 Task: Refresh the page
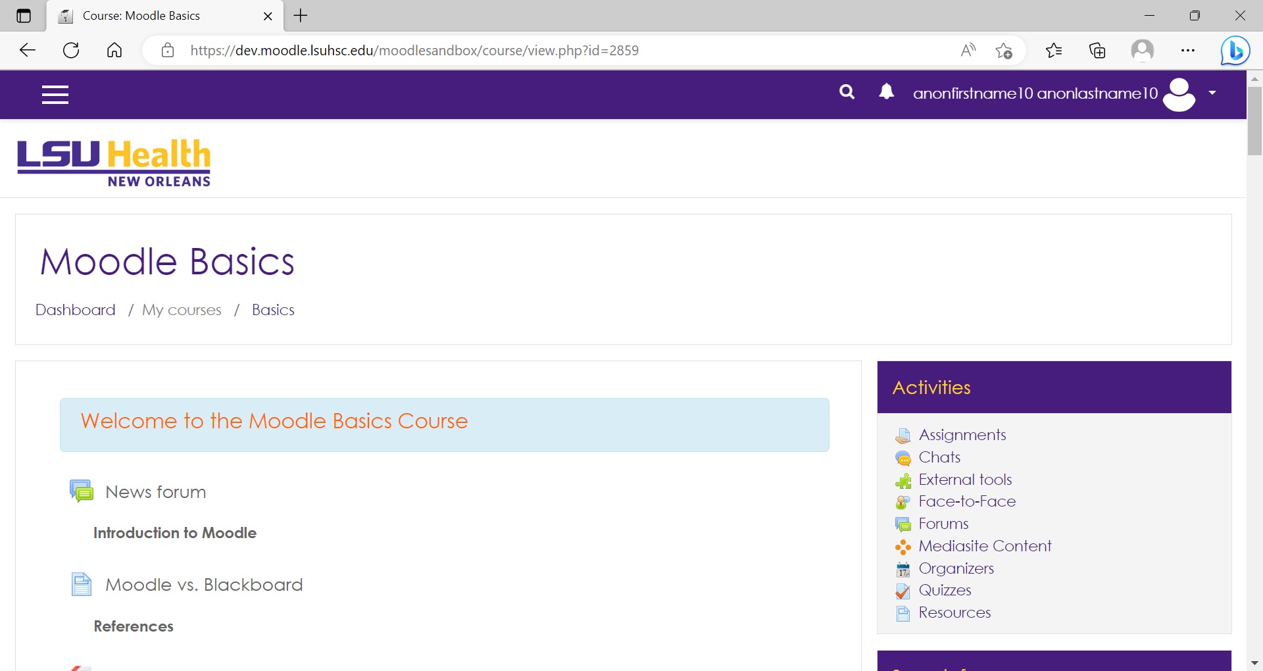pos(71,51)
